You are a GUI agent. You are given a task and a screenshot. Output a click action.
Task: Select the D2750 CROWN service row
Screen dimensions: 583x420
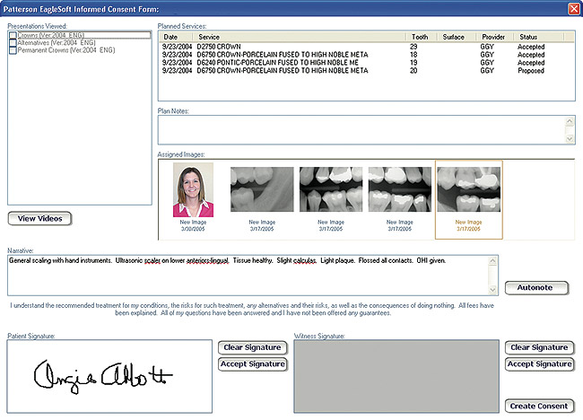(269, 46)
